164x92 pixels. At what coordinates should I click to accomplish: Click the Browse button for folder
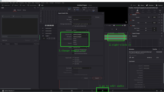pyautogui.click(x=97, y=17)
